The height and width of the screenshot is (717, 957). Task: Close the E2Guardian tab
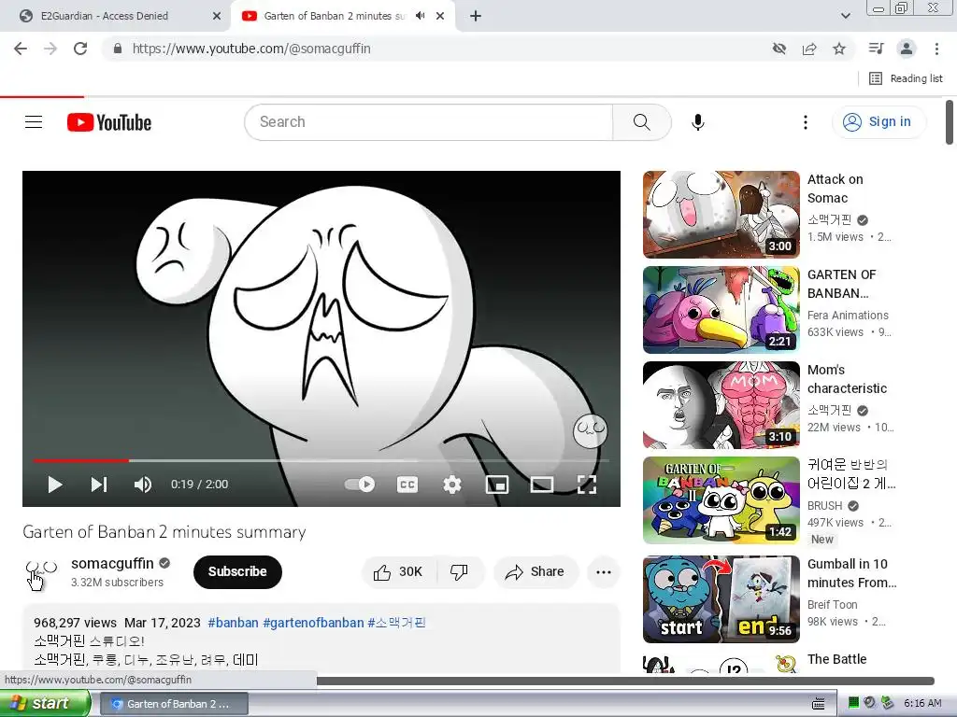click(x=216, y=16)
